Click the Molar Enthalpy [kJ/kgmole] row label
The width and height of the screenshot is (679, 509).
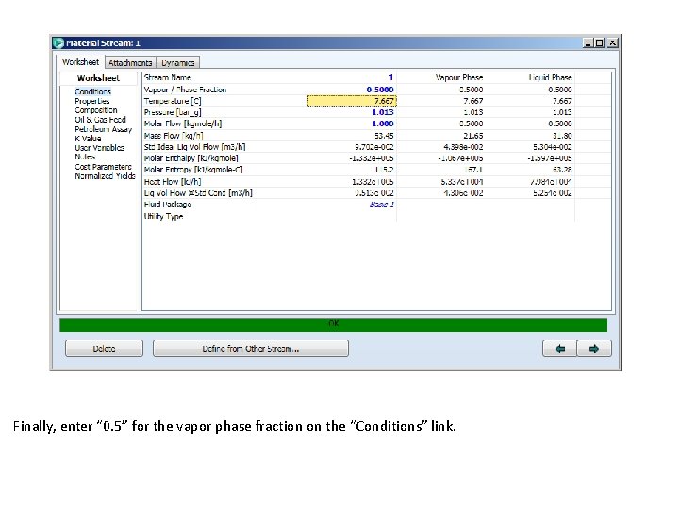click(190, 158)
